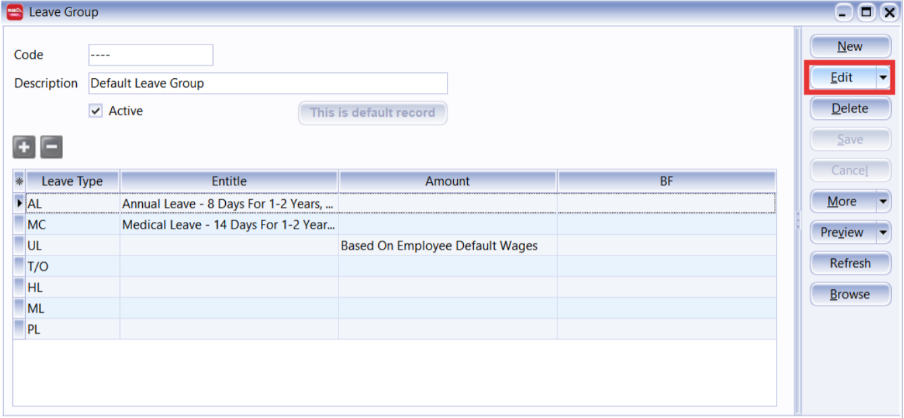Select the row indicator beside UL

[x=19, y=245]
